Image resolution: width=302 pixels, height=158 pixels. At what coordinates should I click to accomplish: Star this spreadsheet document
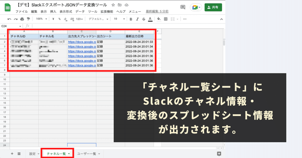coord(113,5)
